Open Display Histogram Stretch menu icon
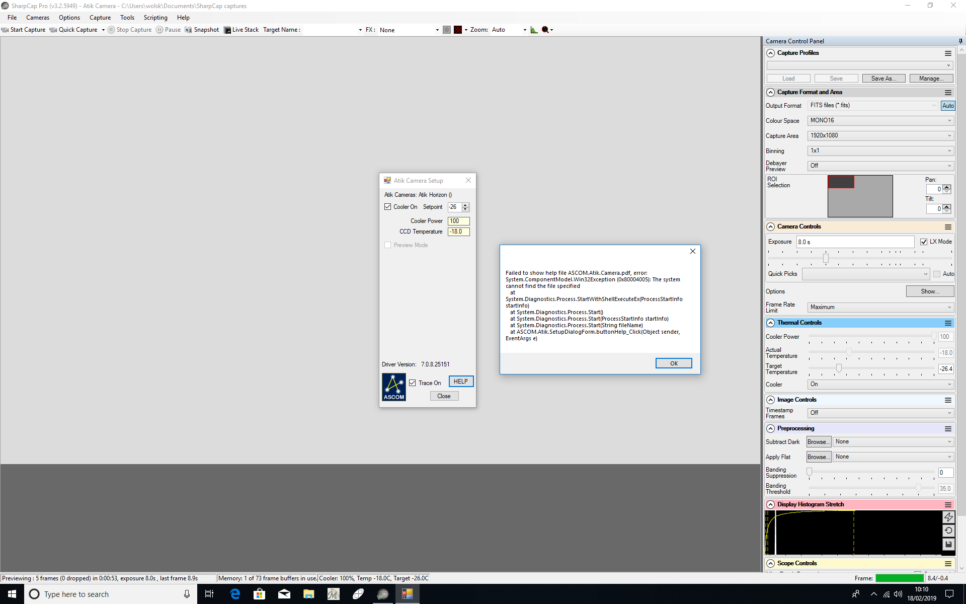Image resolution: width=966 pixels, height=604 pixels. [948, 505]
